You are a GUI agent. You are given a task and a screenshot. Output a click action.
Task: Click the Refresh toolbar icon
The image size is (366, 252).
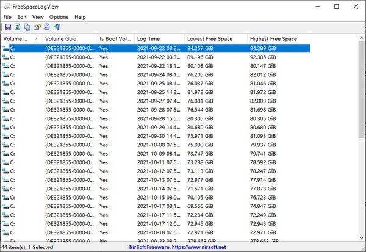point(18,27)
